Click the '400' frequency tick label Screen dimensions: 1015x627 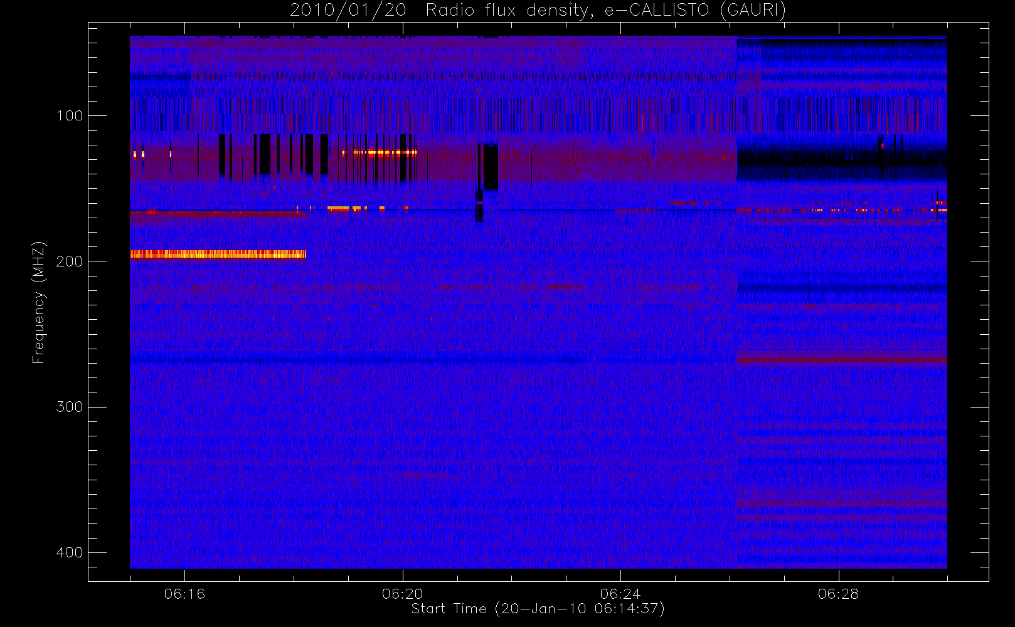69,552
